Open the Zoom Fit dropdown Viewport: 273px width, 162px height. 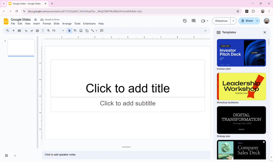63,30
